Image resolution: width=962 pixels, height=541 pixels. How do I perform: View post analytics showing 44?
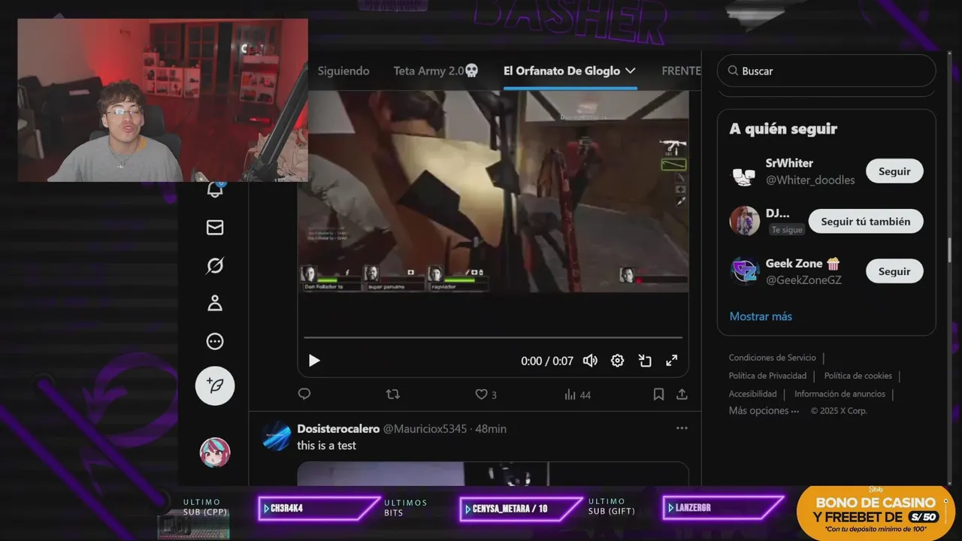[577, 394]
